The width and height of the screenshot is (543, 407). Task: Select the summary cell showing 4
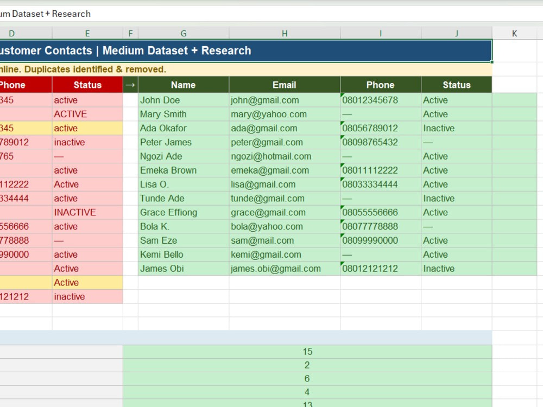coord(307,392)
